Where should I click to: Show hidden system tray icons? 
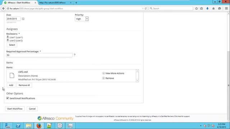pyautogui.click(x=201, y=126)
